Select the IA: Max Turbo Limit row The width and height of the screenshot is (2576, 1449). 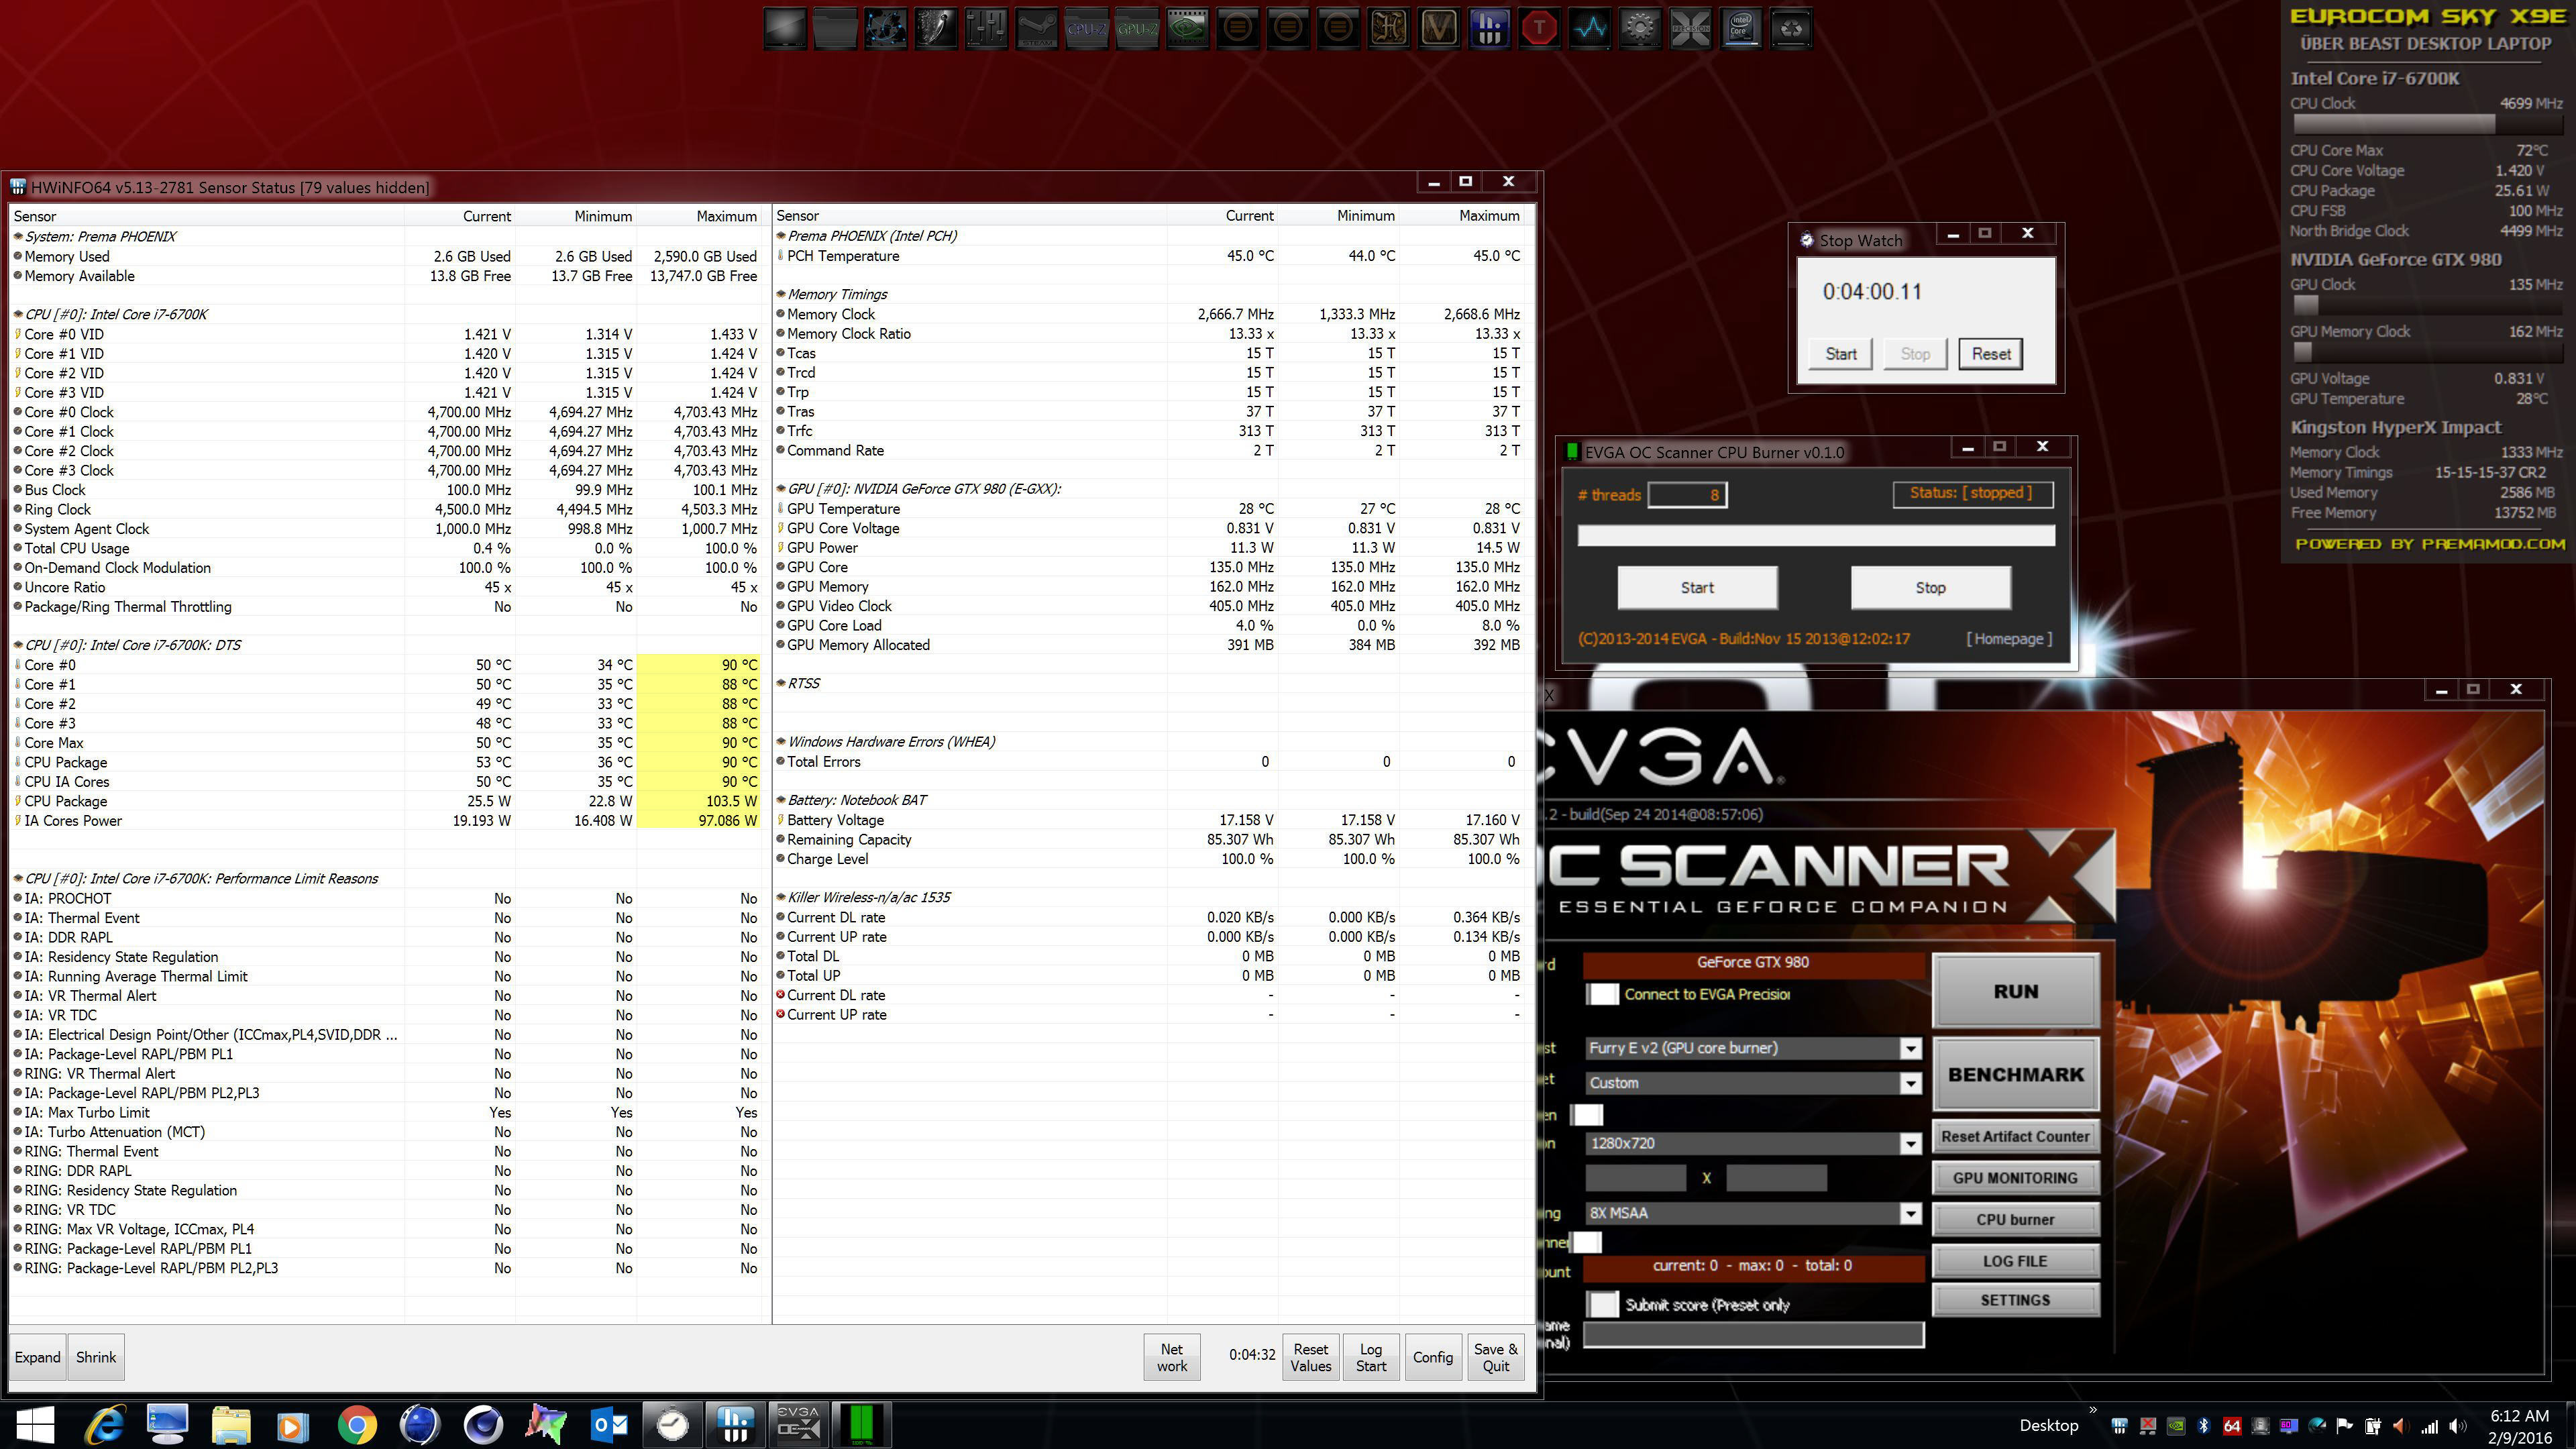click(x=387, y=1113)
